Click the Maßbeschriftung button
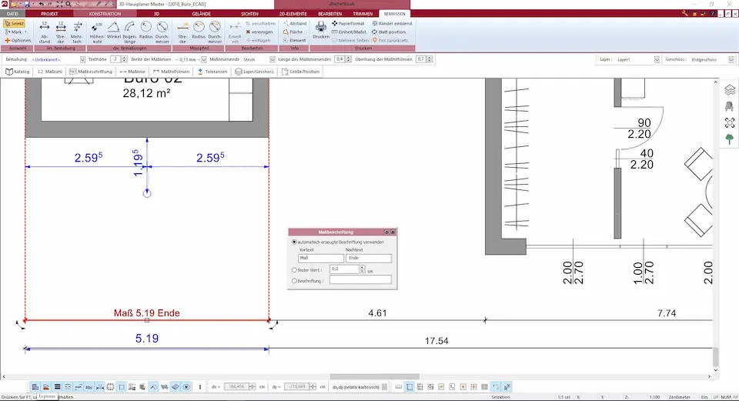739x401 pixels. tap(91, 72)
